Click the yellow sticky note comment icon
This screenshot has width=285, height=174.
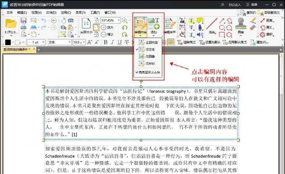(x=200, y=20)
